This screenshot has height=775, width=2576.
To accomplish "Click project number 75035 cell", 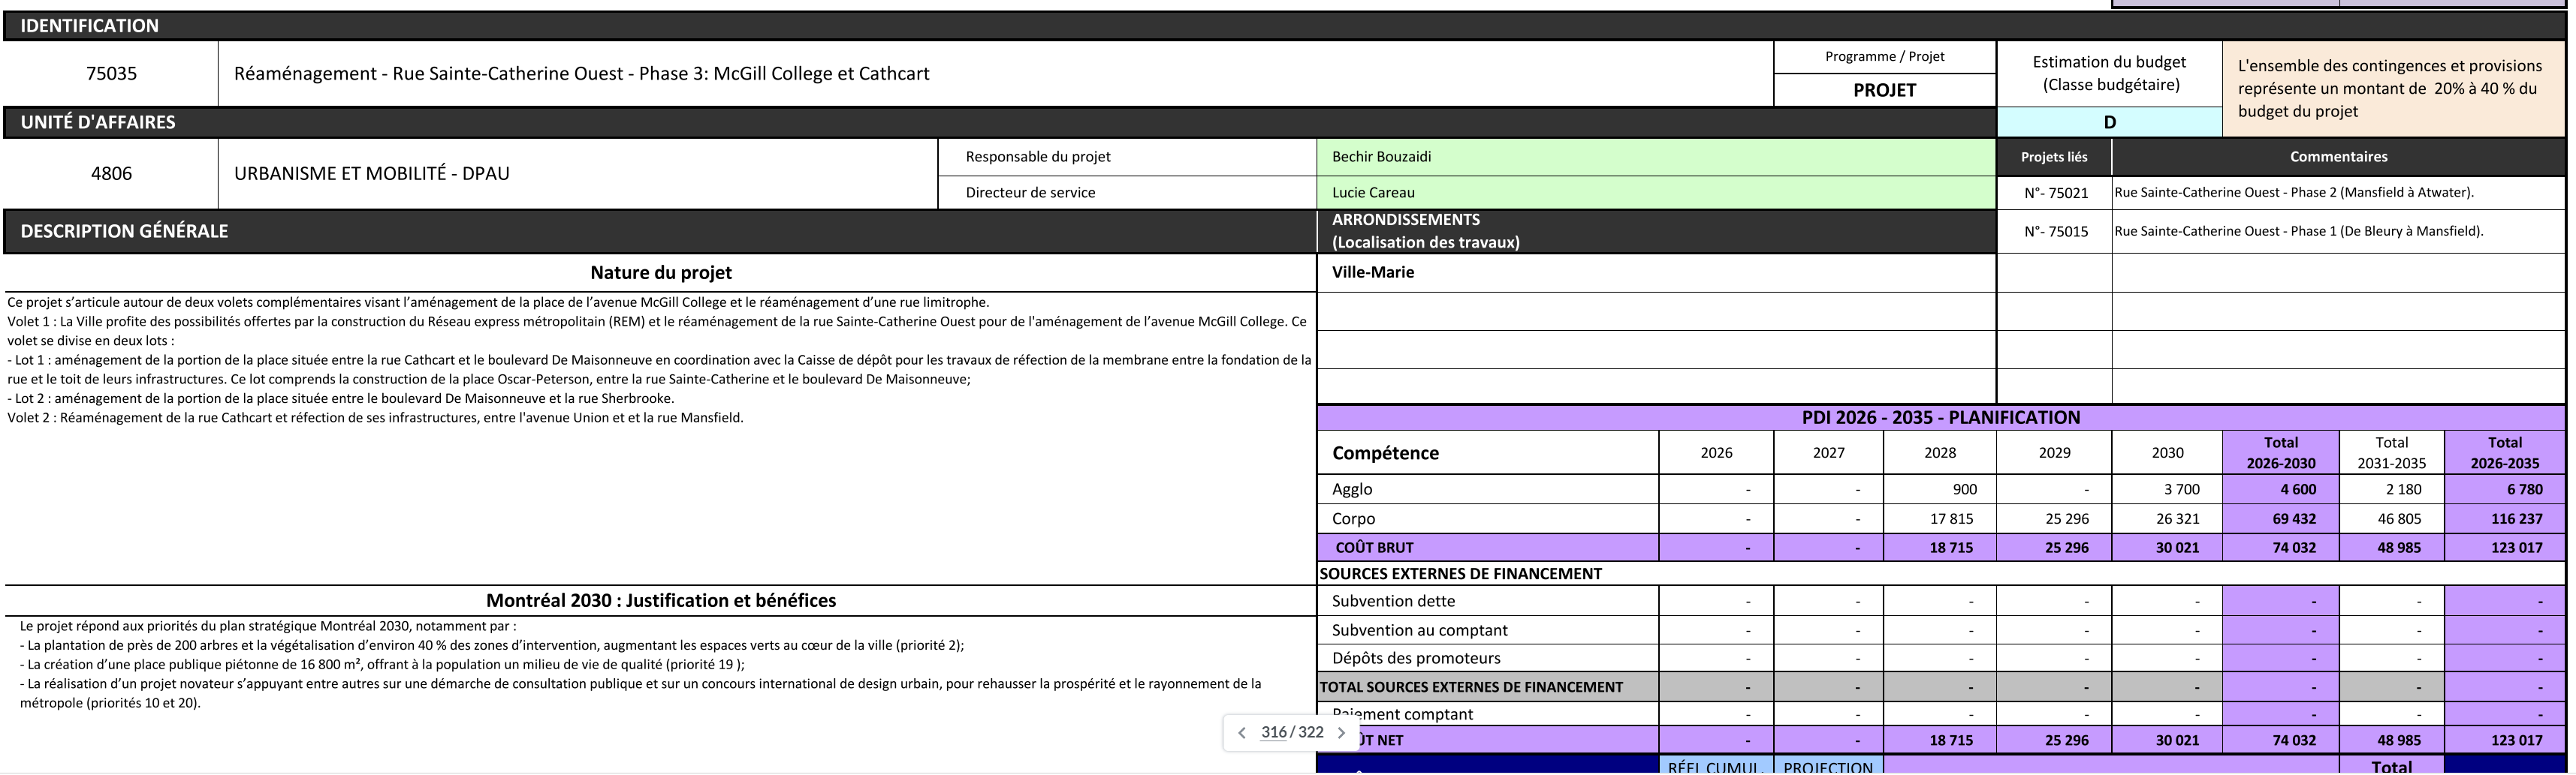I will pyautogui.click(x=111, y=74).
